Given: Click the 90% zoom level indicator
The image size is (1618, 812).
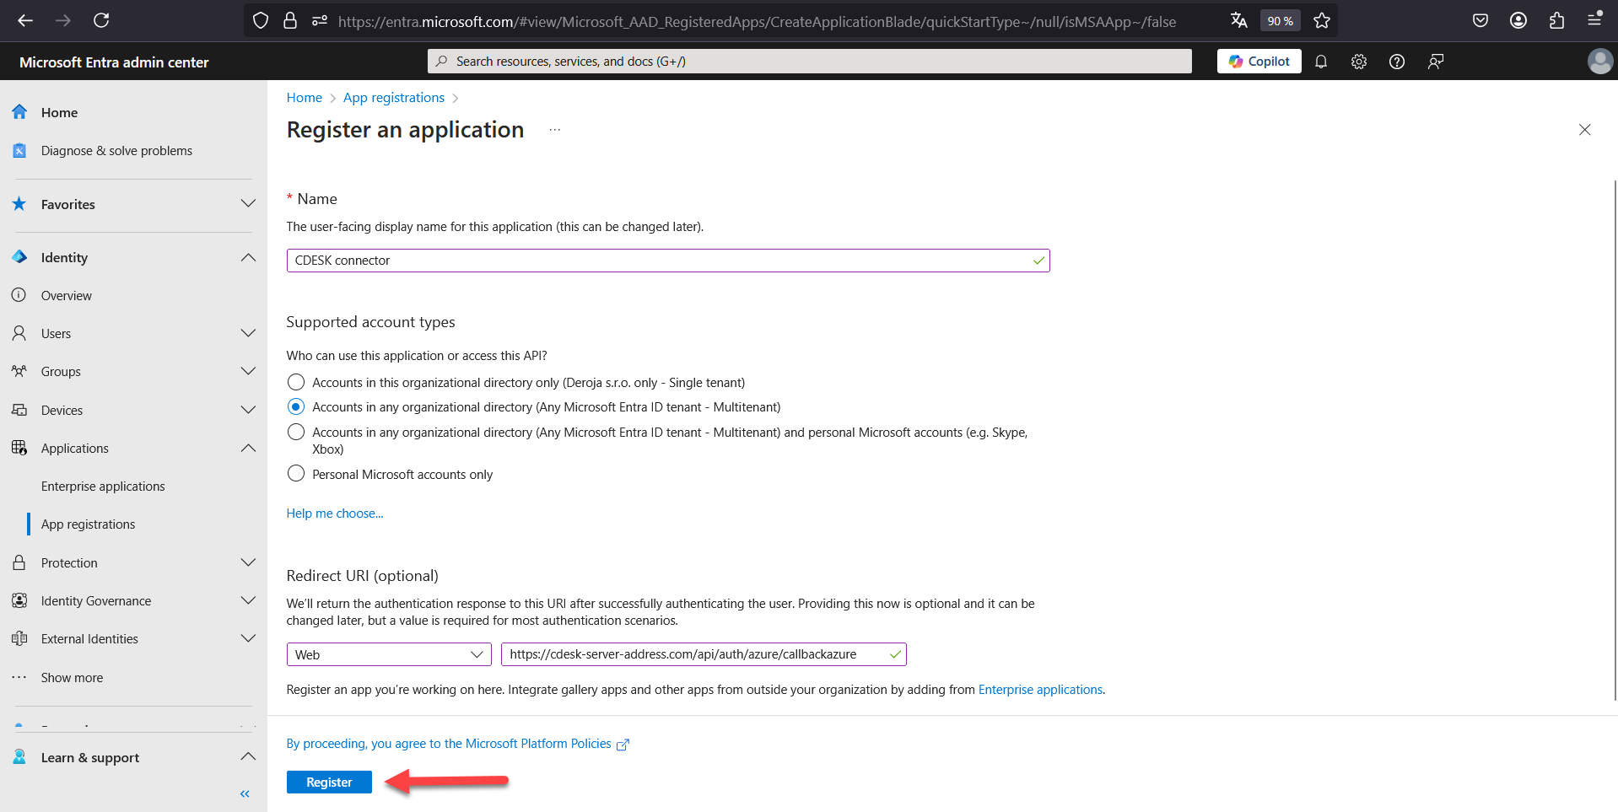Looking at the screenshot, I should 1280,20.
